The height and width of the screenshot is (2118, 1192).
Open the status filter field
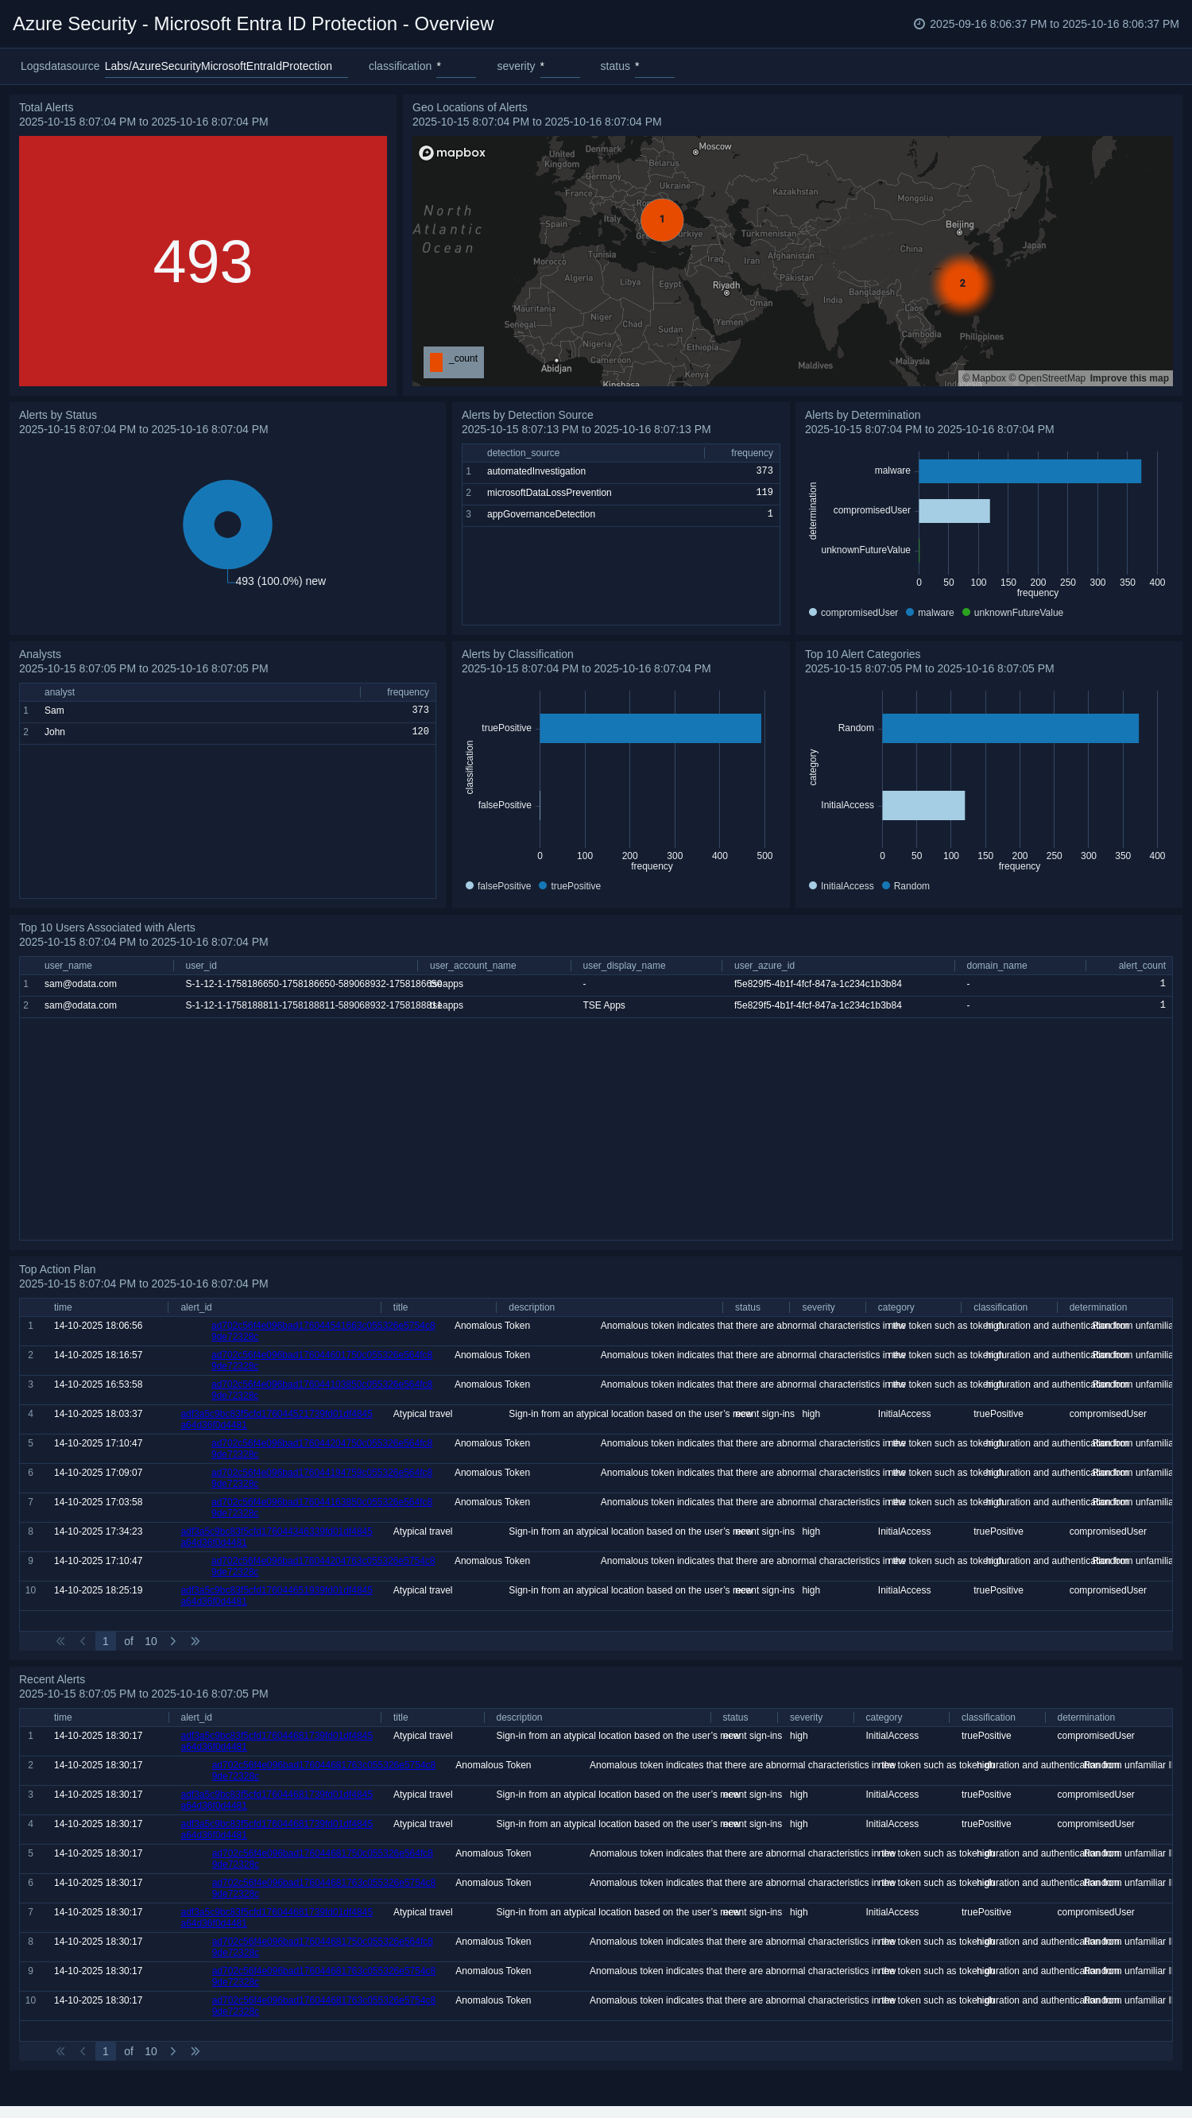point(653,67)
